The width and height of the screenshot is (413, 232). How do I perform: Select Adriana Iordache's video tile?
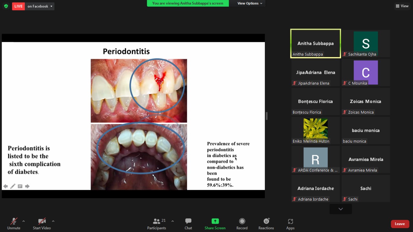coord(316,189)
